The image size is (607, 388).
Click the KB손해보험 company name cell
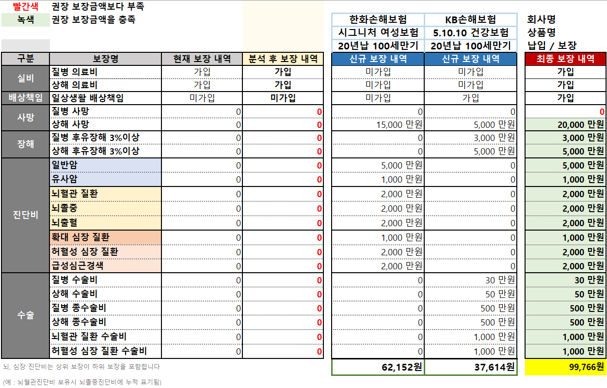(470, 20)
